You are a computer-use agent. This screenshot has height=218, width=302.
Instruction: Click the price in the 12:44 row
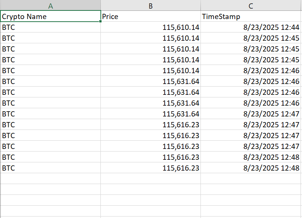pos(150,27)
